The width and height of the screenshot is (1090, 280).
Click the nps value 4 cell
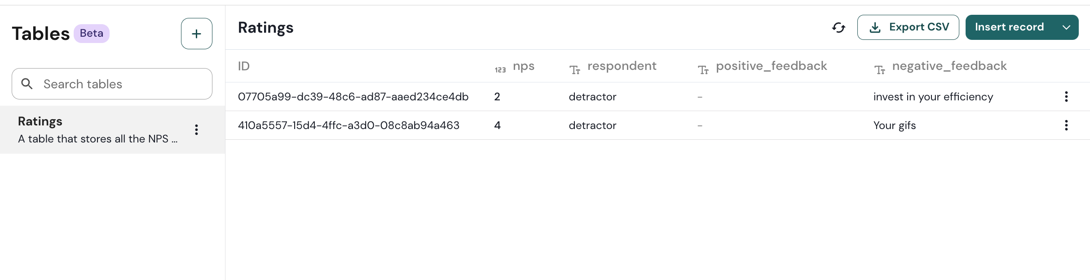click(x=497, y=125)
